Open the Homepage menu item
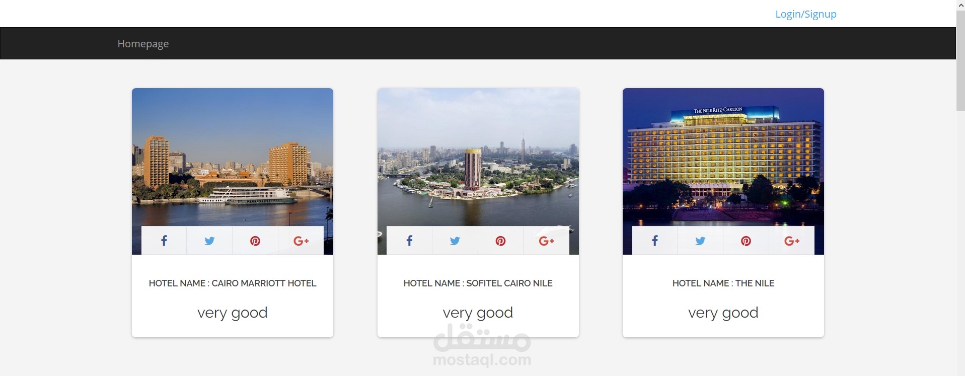This screenshot has height=376, width=965. coord(143,44)
